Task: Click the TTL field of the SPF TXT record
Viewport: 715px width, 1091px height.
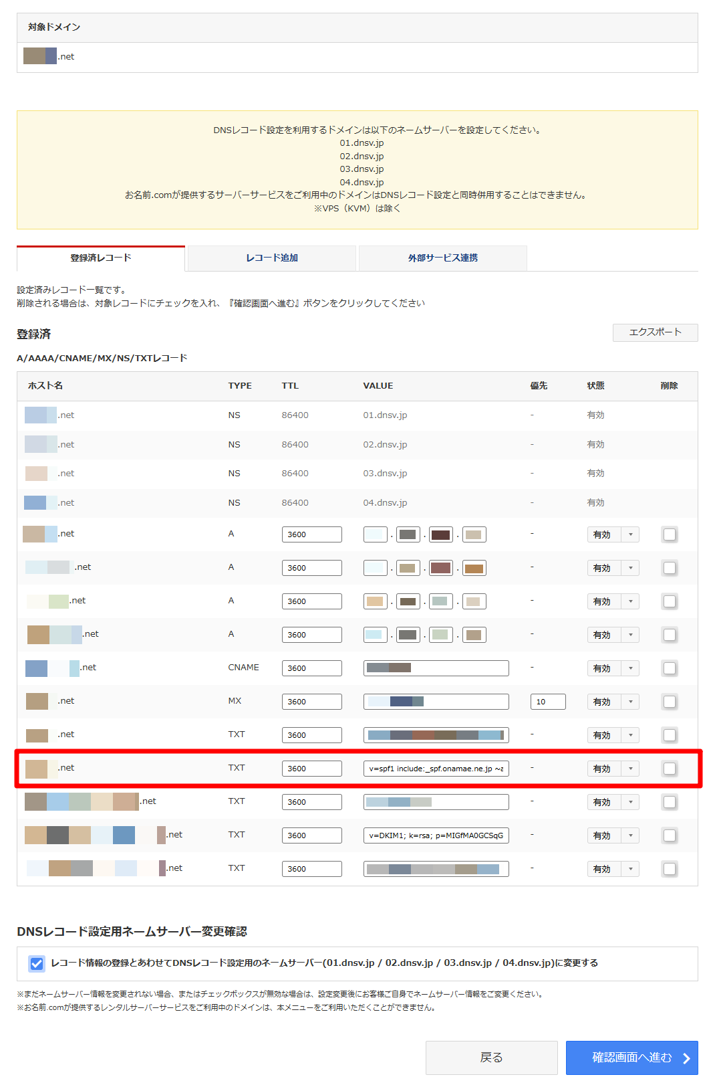Action: click(311, 769)
